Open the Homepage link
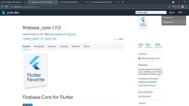Screen dimensions: 189x106 click(143, 79)
